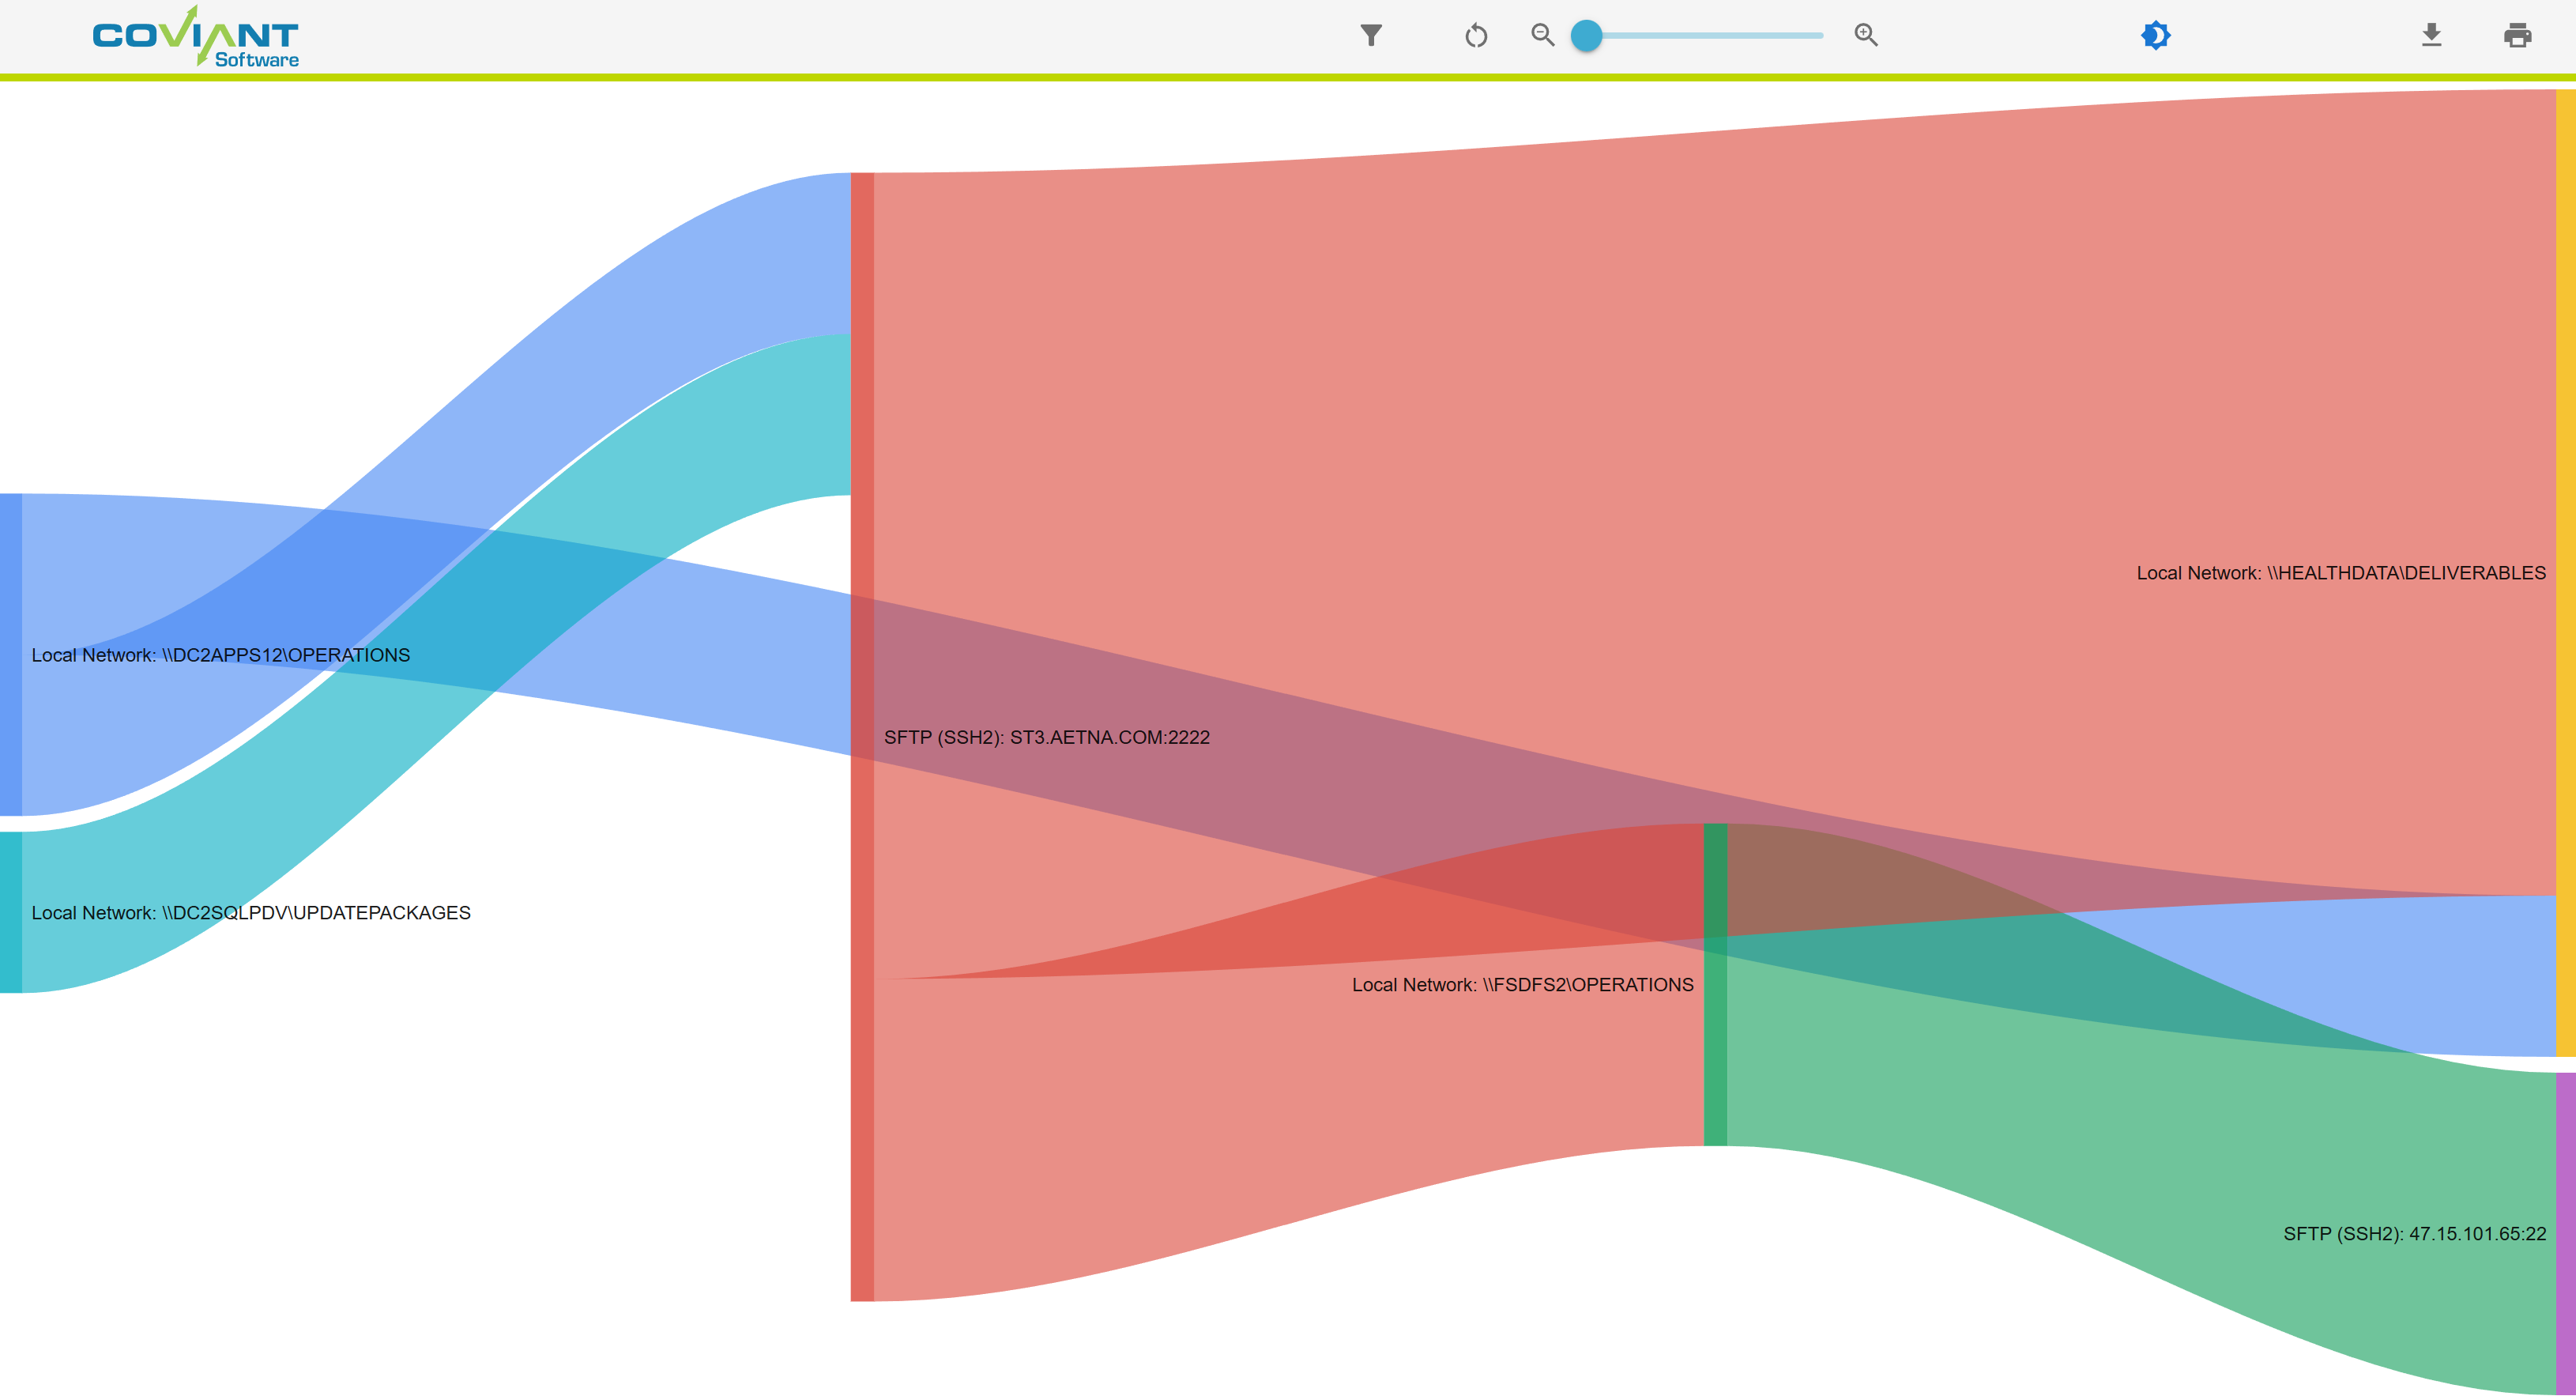Click the print icon

2517,36
